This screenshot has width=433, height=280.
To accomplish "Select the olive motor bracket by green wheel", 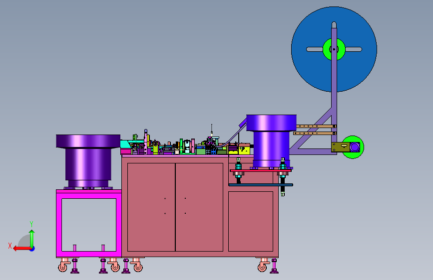I will (341, 147).
